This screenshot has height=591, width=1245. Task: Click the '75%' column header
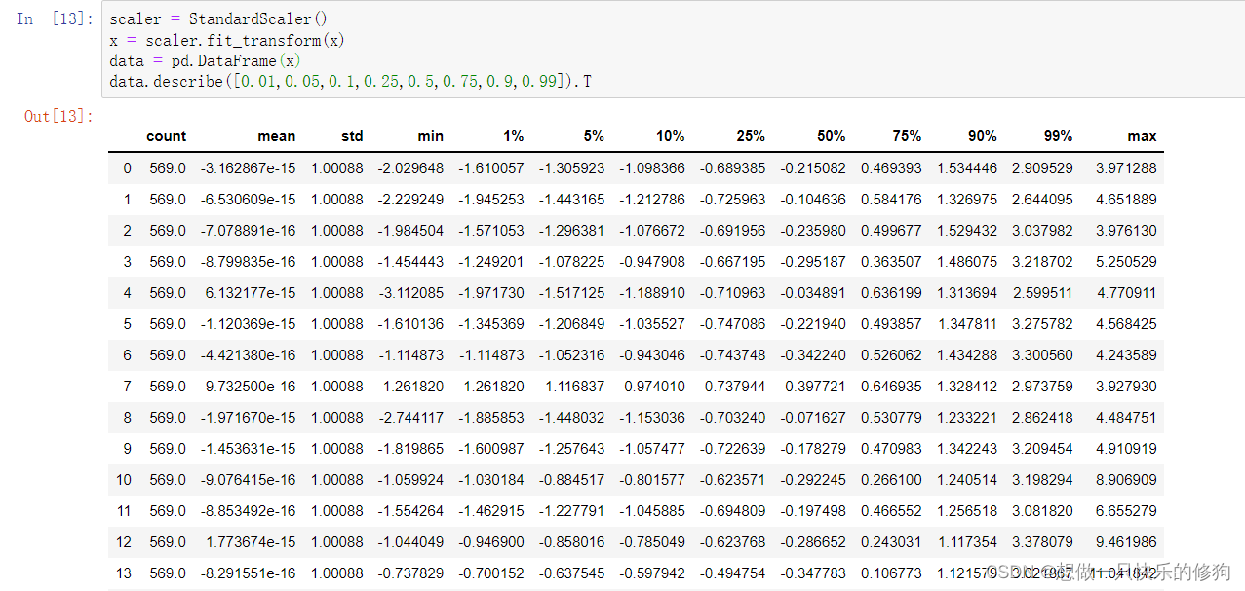[x=907, y=136]
